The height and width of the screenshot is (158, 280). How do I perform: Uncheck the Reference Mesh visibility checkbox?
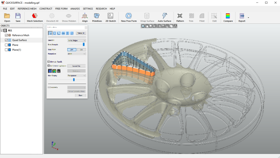tap(6, 35)
